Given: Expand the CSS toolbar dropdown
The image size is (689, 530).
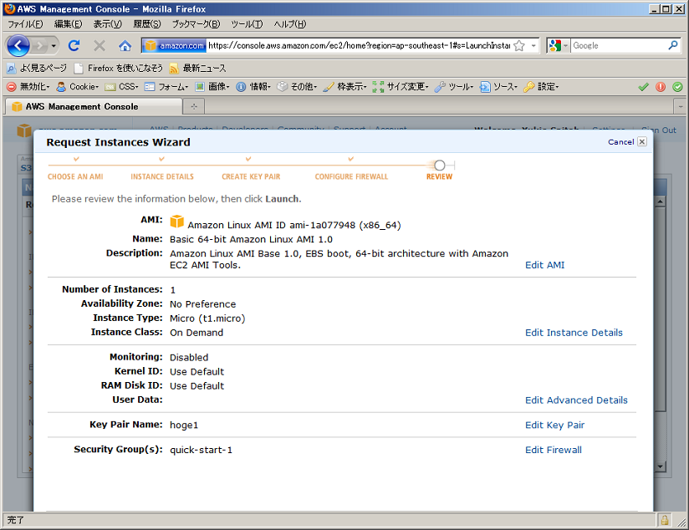Looking at the screenshot, I should click(x=122, y=86).
